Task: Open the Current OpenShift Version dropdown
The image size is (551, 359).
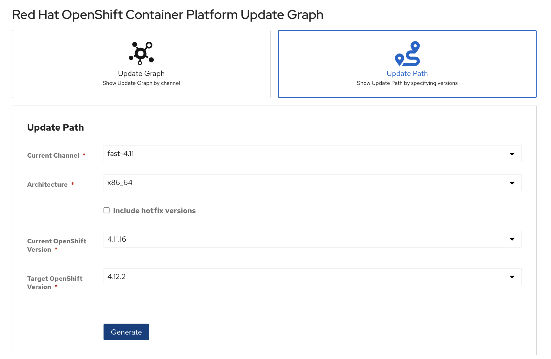Action: 312,239
